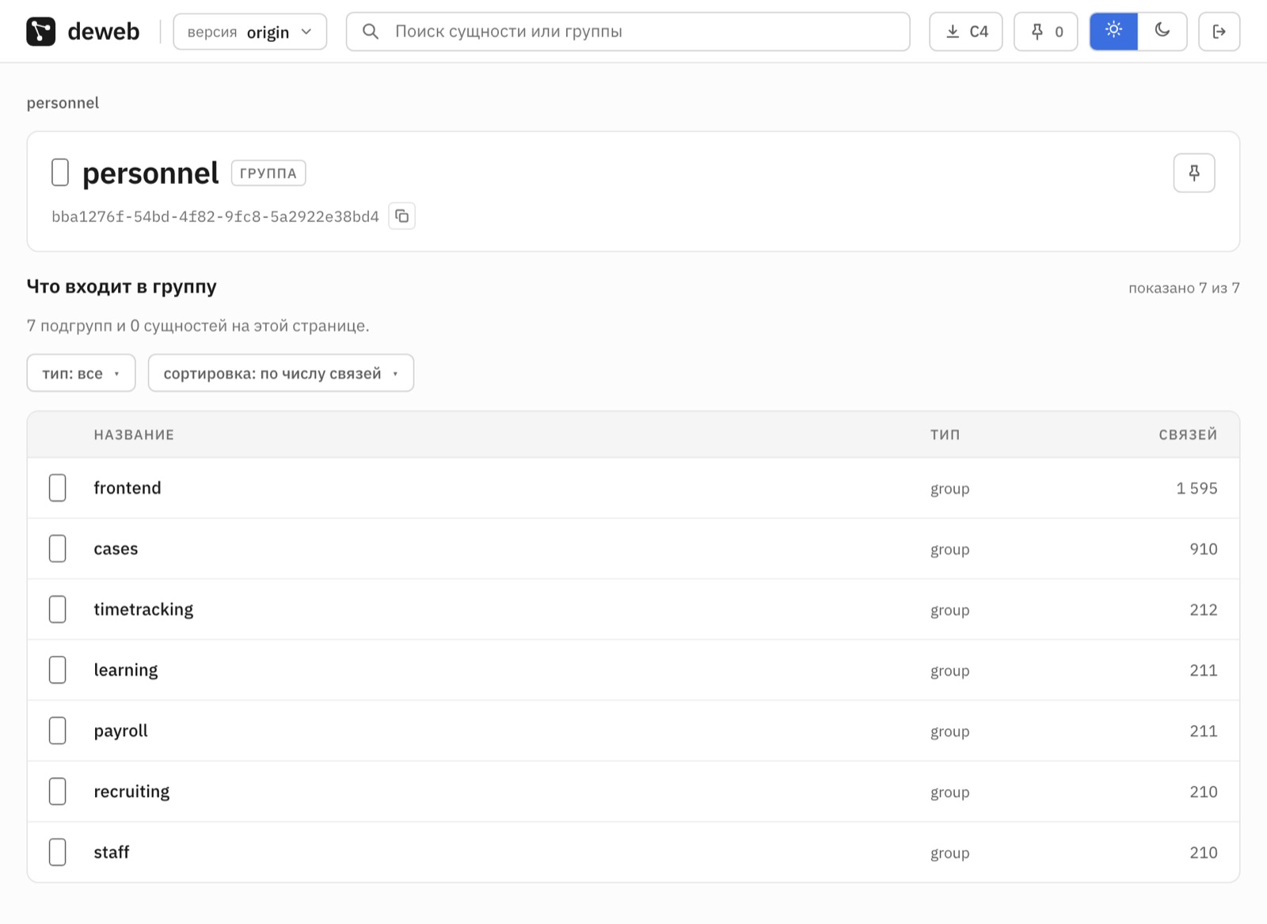This screenshot has width=1267, height=924.
Task: Click the personnel breadcrumb
Action: coord(63,103)
